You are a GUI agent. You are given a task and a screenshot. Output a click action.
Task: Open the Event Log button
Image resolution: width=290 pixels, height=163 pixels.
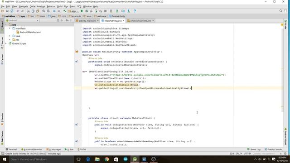tap(254, 149)
